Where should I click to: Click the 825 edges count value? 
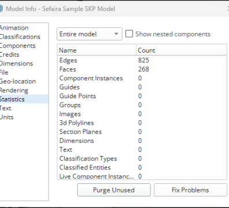click(143, 60)
